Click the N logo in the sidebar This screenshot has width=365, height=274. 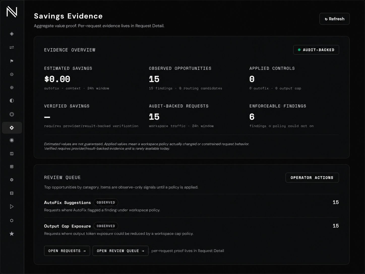[x=12, y=12]
